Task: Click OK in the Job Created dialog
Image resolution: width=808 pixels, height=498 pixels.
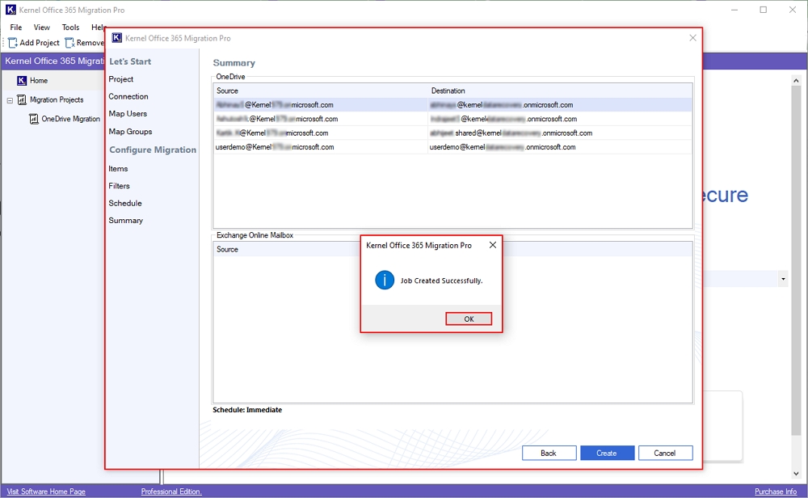Action: 469,319
